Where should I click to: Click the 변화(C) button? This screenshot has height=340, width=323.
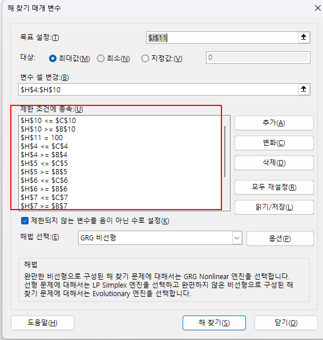click(274, 143)
